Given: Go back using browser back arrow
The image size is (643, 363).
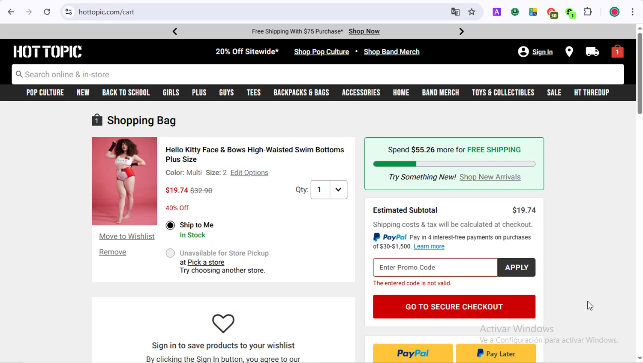Looking at the screenshot, I should click(11, 12).
